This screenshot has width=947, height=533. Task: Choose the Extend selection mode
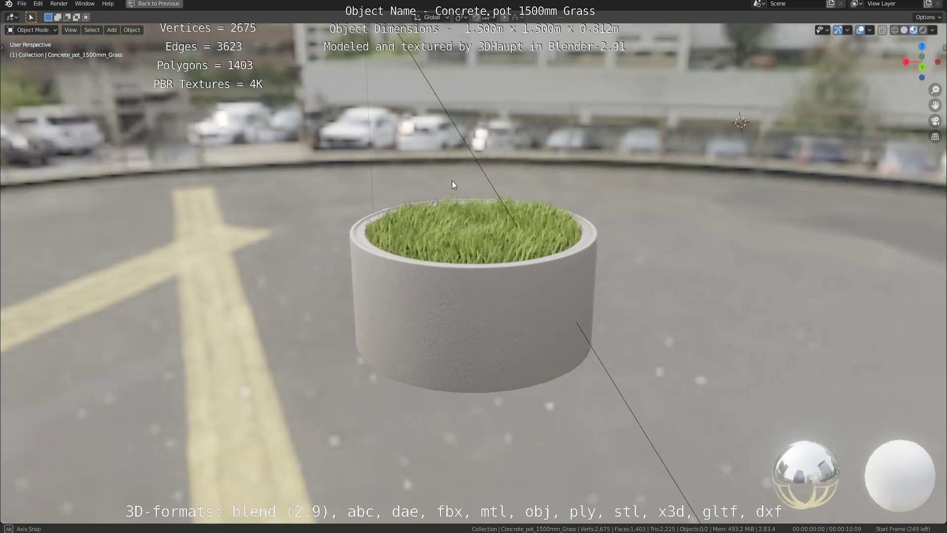[x=57, y=17]
